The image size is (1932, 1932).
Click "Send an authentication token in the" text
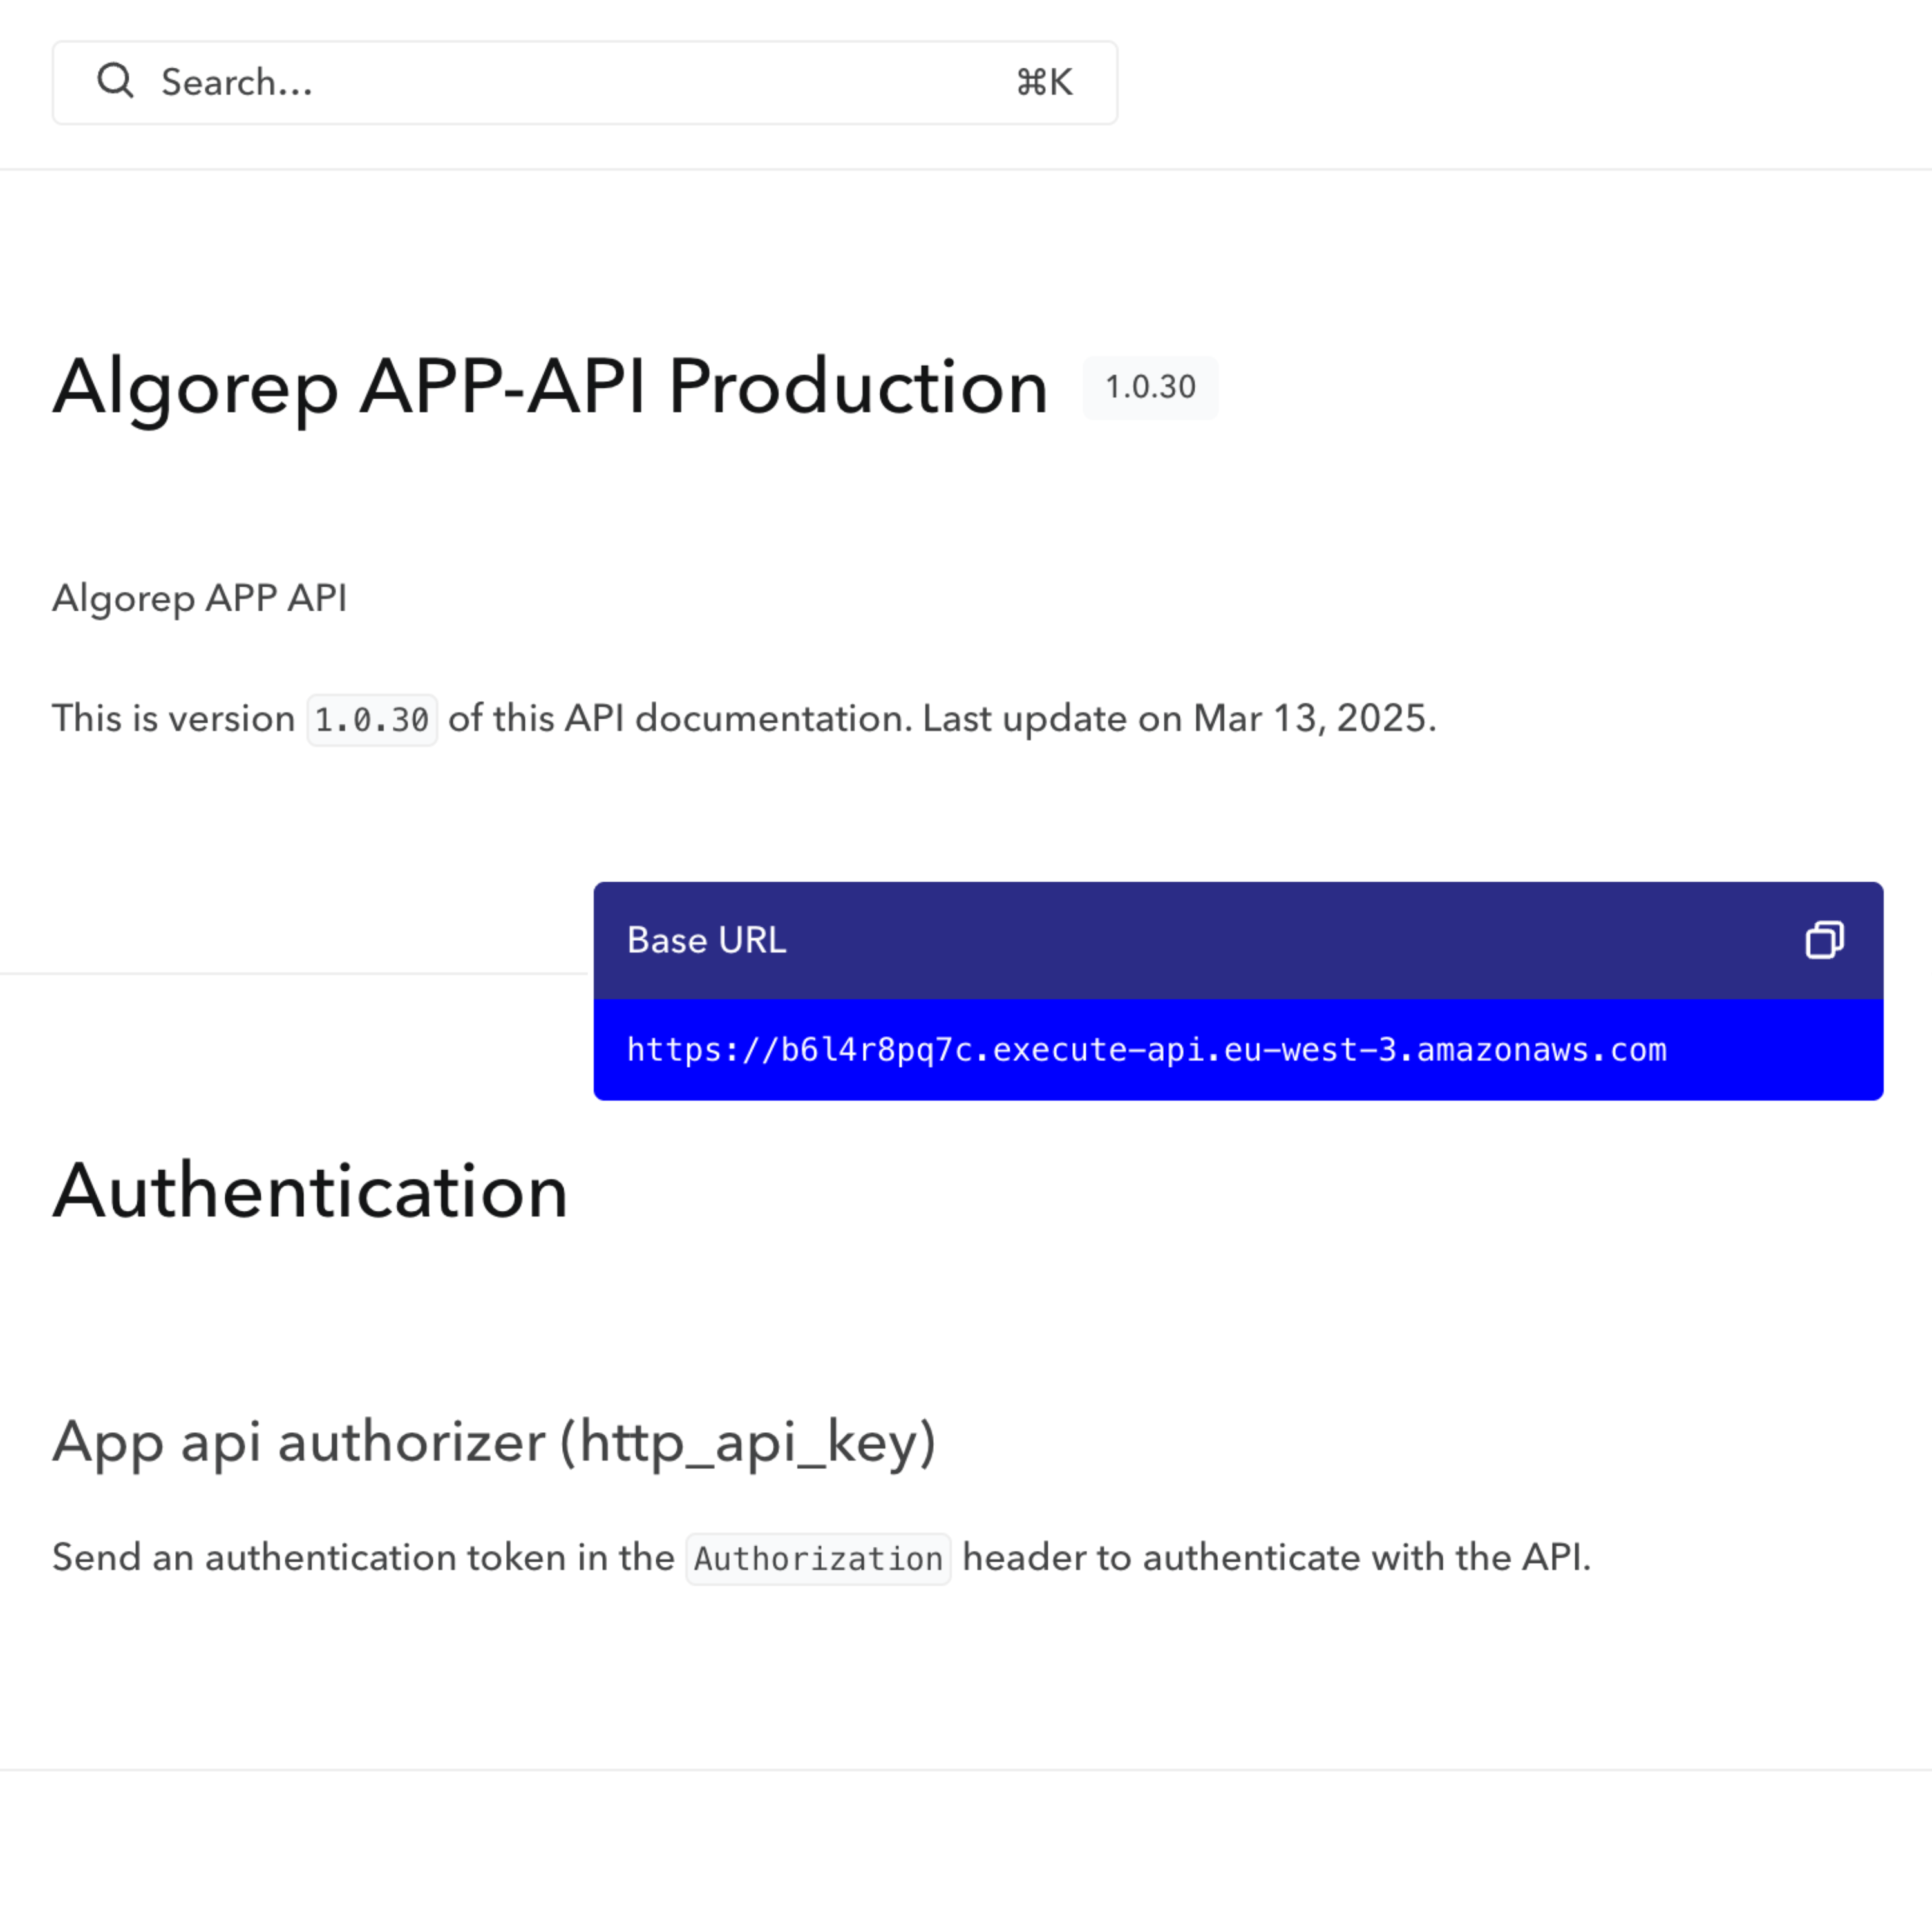(x=363, y=1557)
